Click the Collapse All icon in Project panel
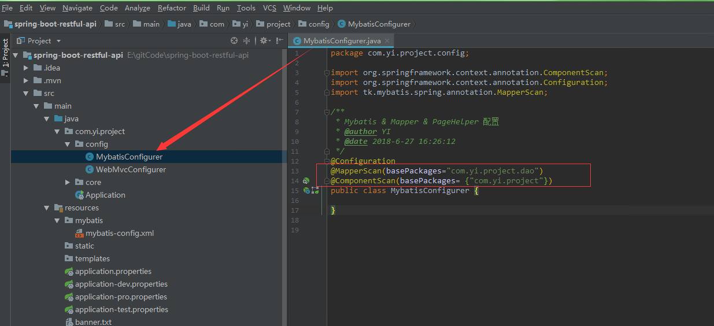The height and width of the screenshot is (326, 714). (247, 40)
